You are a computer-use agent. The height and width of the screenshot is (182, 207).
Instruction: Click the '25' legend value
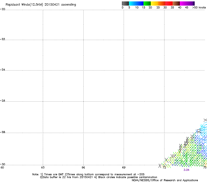click(158, 8)
